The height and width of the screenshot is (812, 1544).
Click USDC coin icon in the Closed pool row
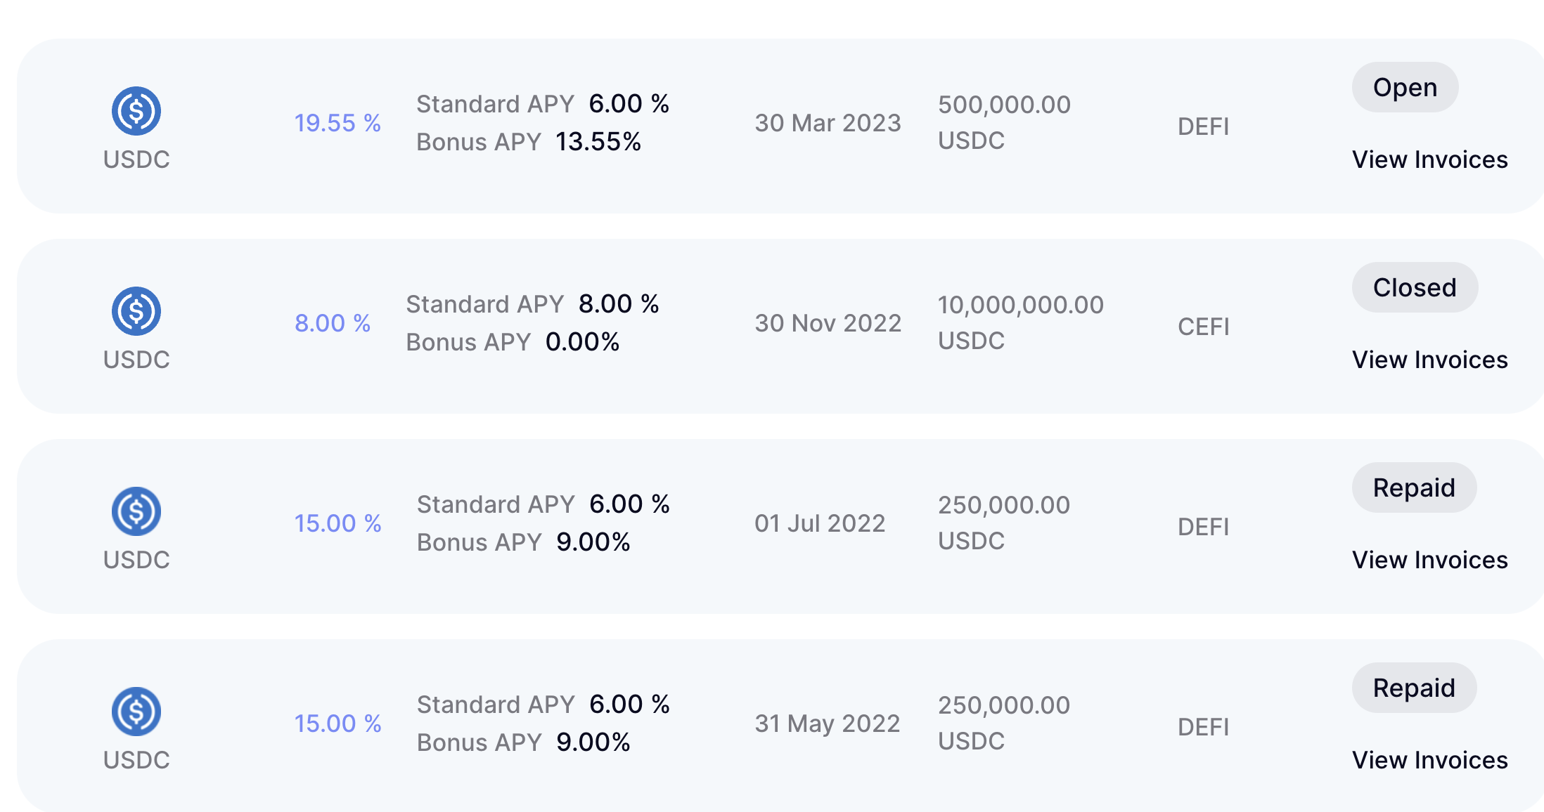click(136, 311)
